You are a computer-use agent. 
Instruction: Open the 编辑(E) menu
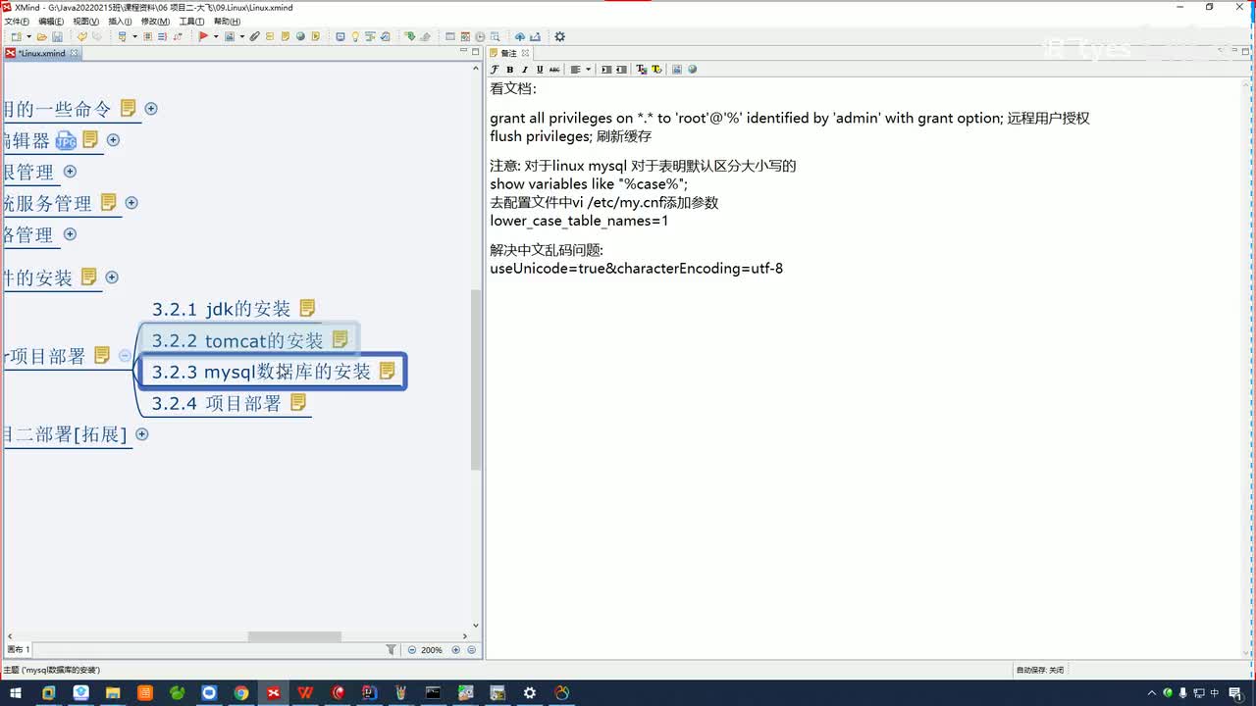pyautogui.click(x=51, y=21)
